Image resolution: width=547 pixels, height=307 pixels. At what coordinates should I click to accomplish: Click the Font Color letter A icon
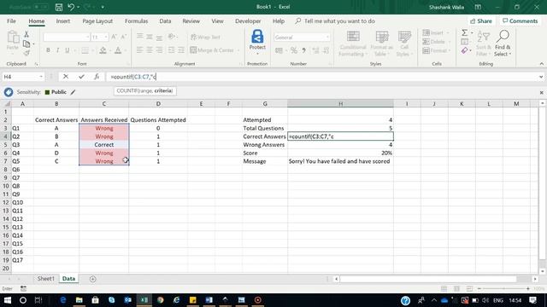click(x=118, y=50)
